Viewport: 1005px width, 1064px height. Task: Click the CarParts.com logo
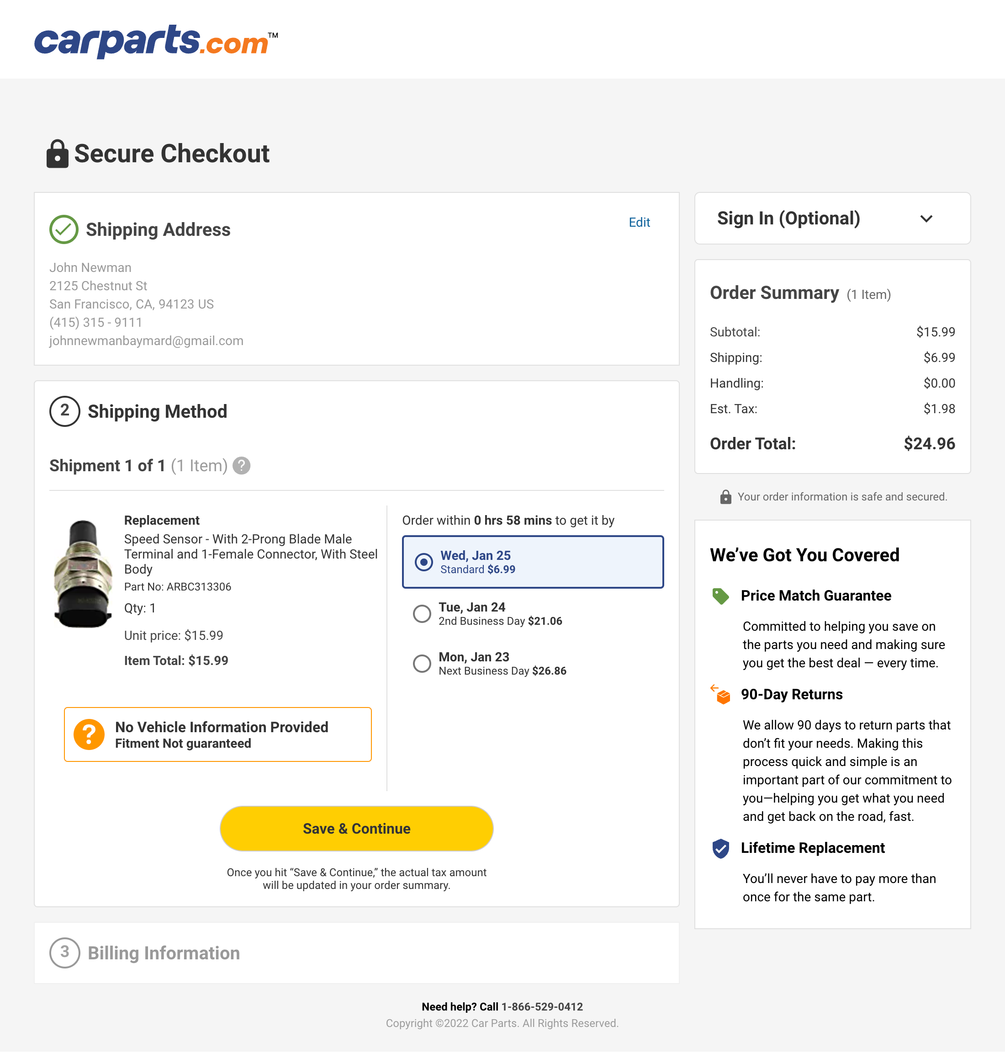point(155,41)
